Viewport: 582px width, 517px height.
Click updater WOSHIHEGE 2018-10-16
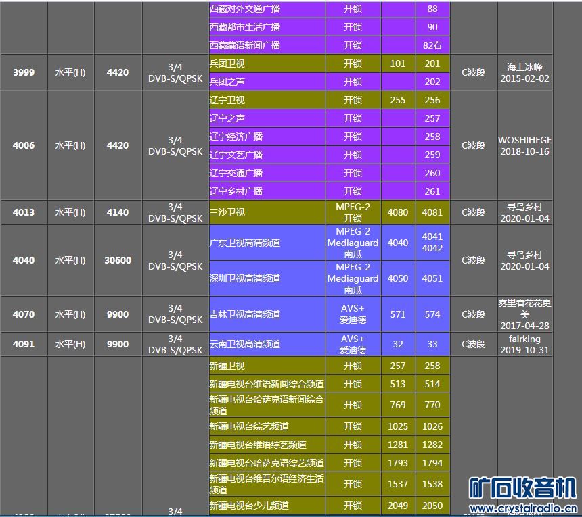pyautogui.click(x=525, y=146)
